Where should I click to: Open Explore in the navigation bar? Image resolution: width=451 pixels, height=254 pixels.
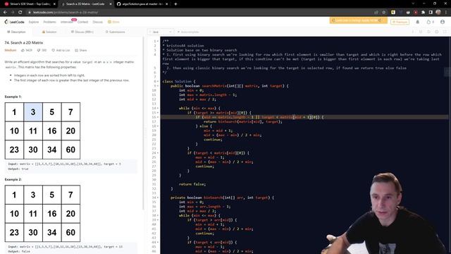click(x=34, y=22)
